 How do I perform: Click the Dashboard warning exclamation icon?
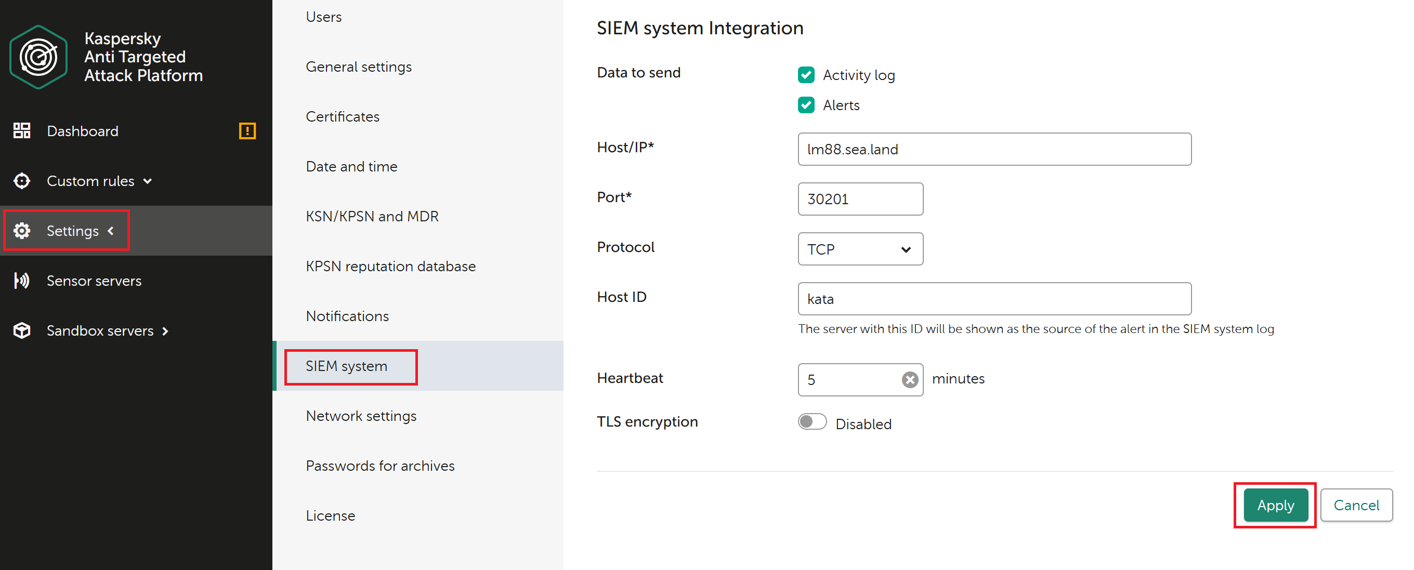coord(247,130)
